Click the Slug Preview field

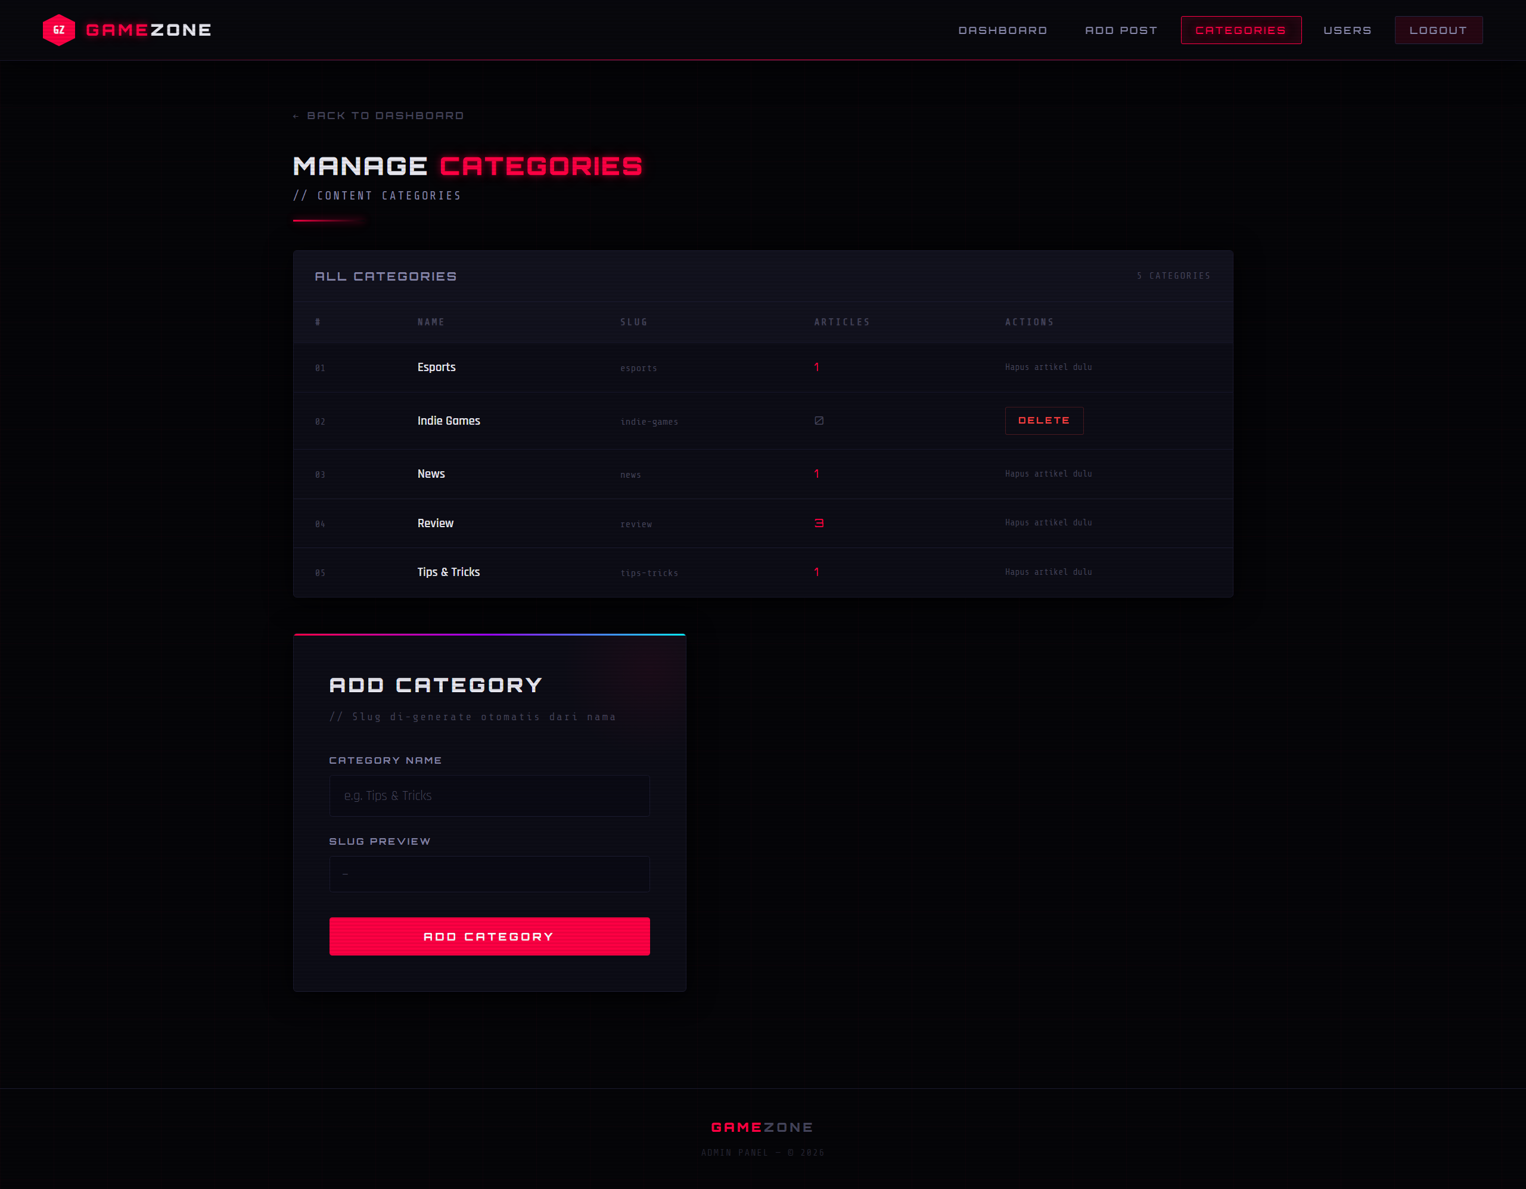(x=489, y=874)
